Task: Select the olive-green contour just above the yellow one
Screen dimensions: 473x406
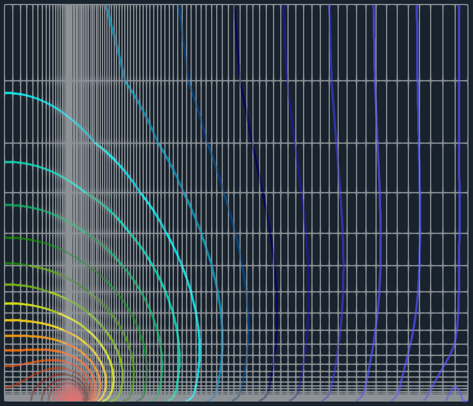Action: click(8, 285)
